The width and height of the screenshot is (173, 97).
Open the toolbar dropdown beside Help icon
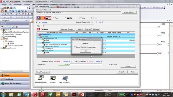tap(28, 8)
